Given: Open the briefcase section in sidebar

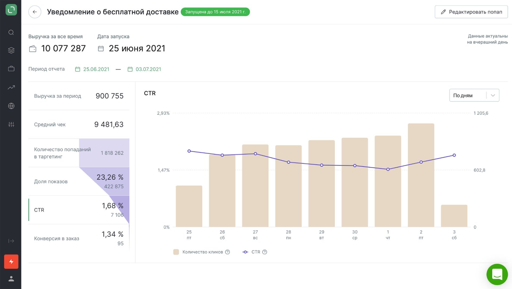Looking at the screenshot, I should click(x=11, y=69).
